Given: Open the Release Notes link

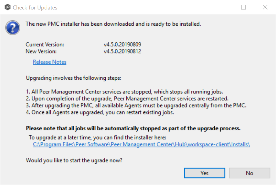Looking at the screenshot, I should (x=49, y=62).
